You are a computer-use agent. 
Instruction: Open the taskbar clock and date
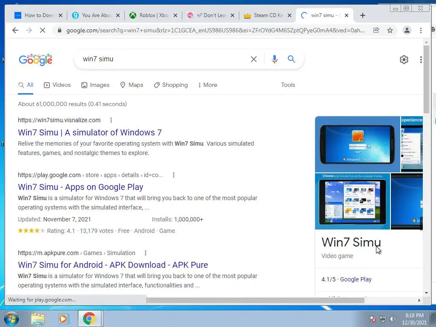pos(414,319)
